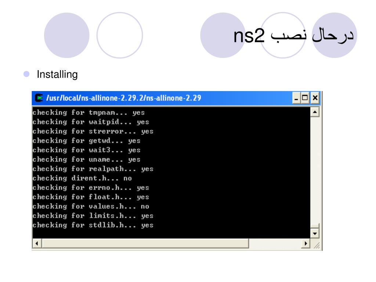Screen dimensions: 376x282
Task: Click the line 'checking for wait3... yes'
Action: click(86, 150)
